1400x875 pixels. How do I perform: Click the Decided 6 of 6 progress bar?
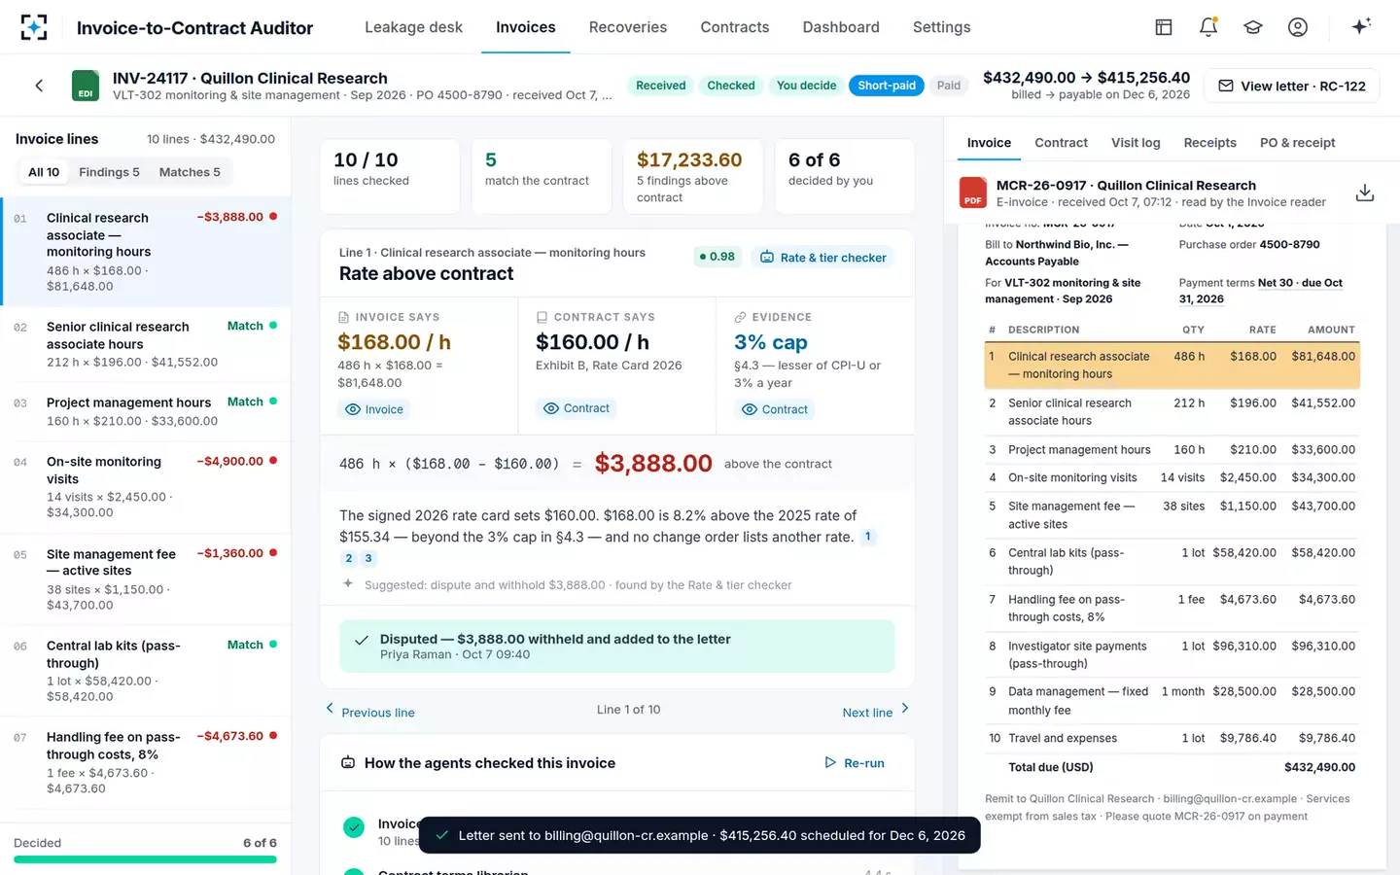click(x=145, y=859)
